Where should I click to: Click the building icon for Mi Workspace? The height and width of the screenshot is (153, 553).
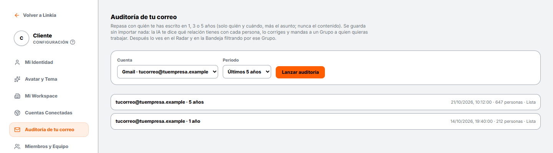point(17,96)
